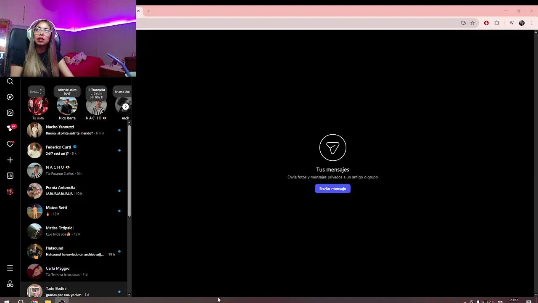Open the Hatsound chat
Image resolution: width=538 pixels, height=303 pixels.
click(74, 251)
